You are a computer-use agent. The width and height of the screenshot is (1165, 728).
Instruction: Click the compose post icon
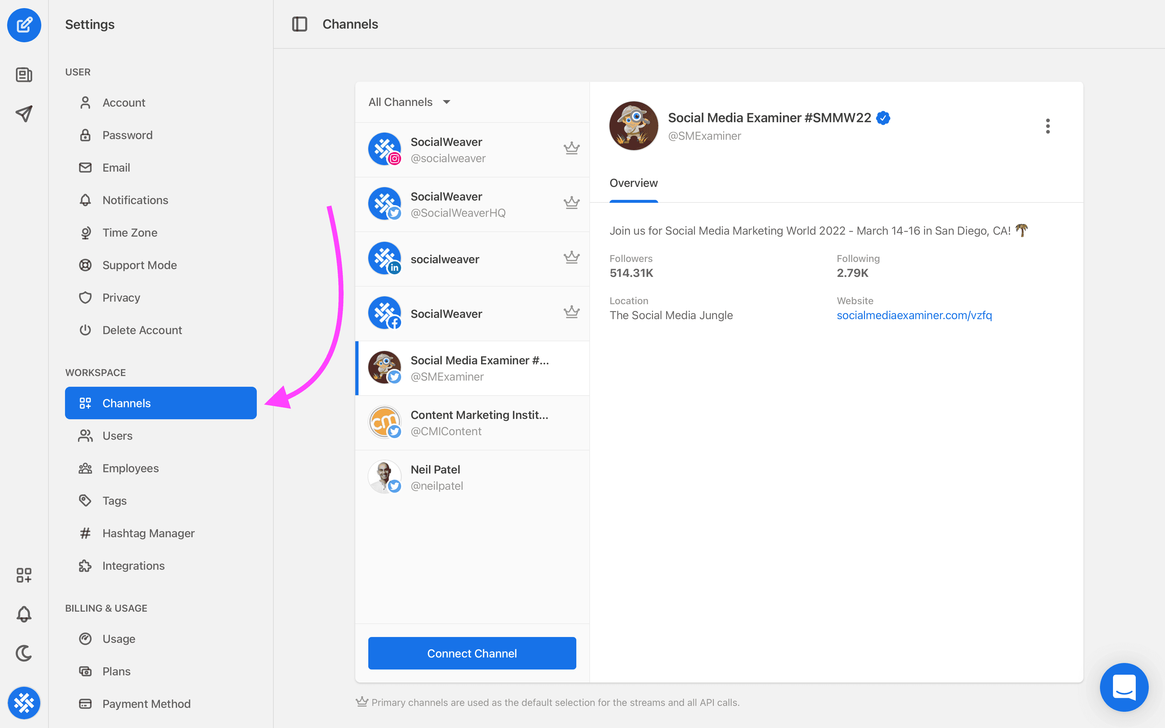point(24,25)
